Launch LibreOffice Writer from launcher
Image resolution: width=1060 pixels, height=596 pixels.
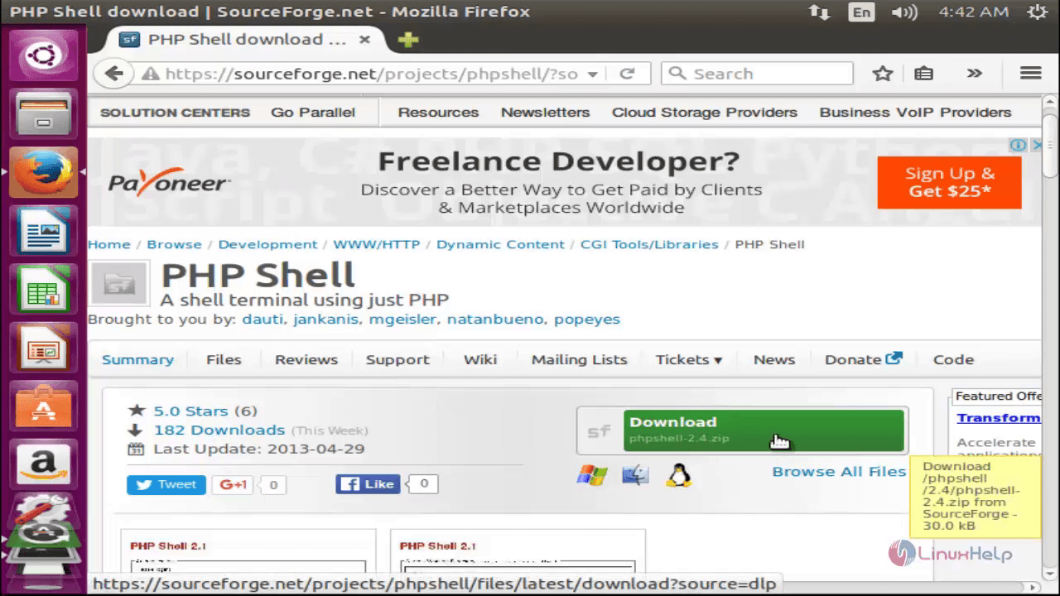[42, 231]
